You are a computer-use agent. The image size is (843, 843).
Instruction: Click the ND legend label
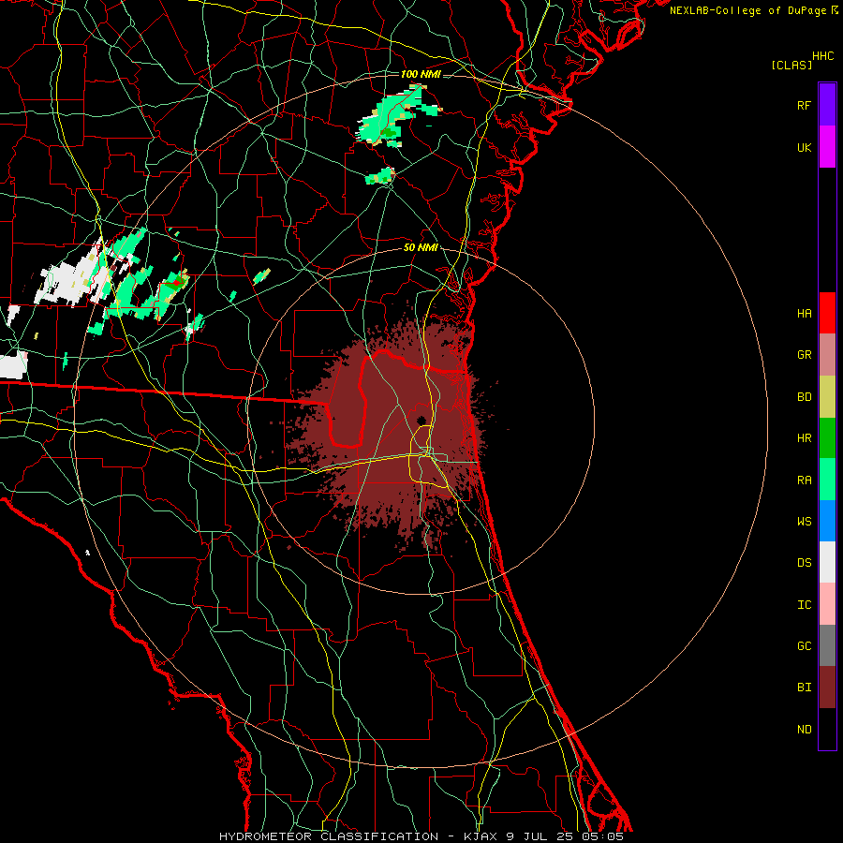pyautogui.click(x=804, y=729)
